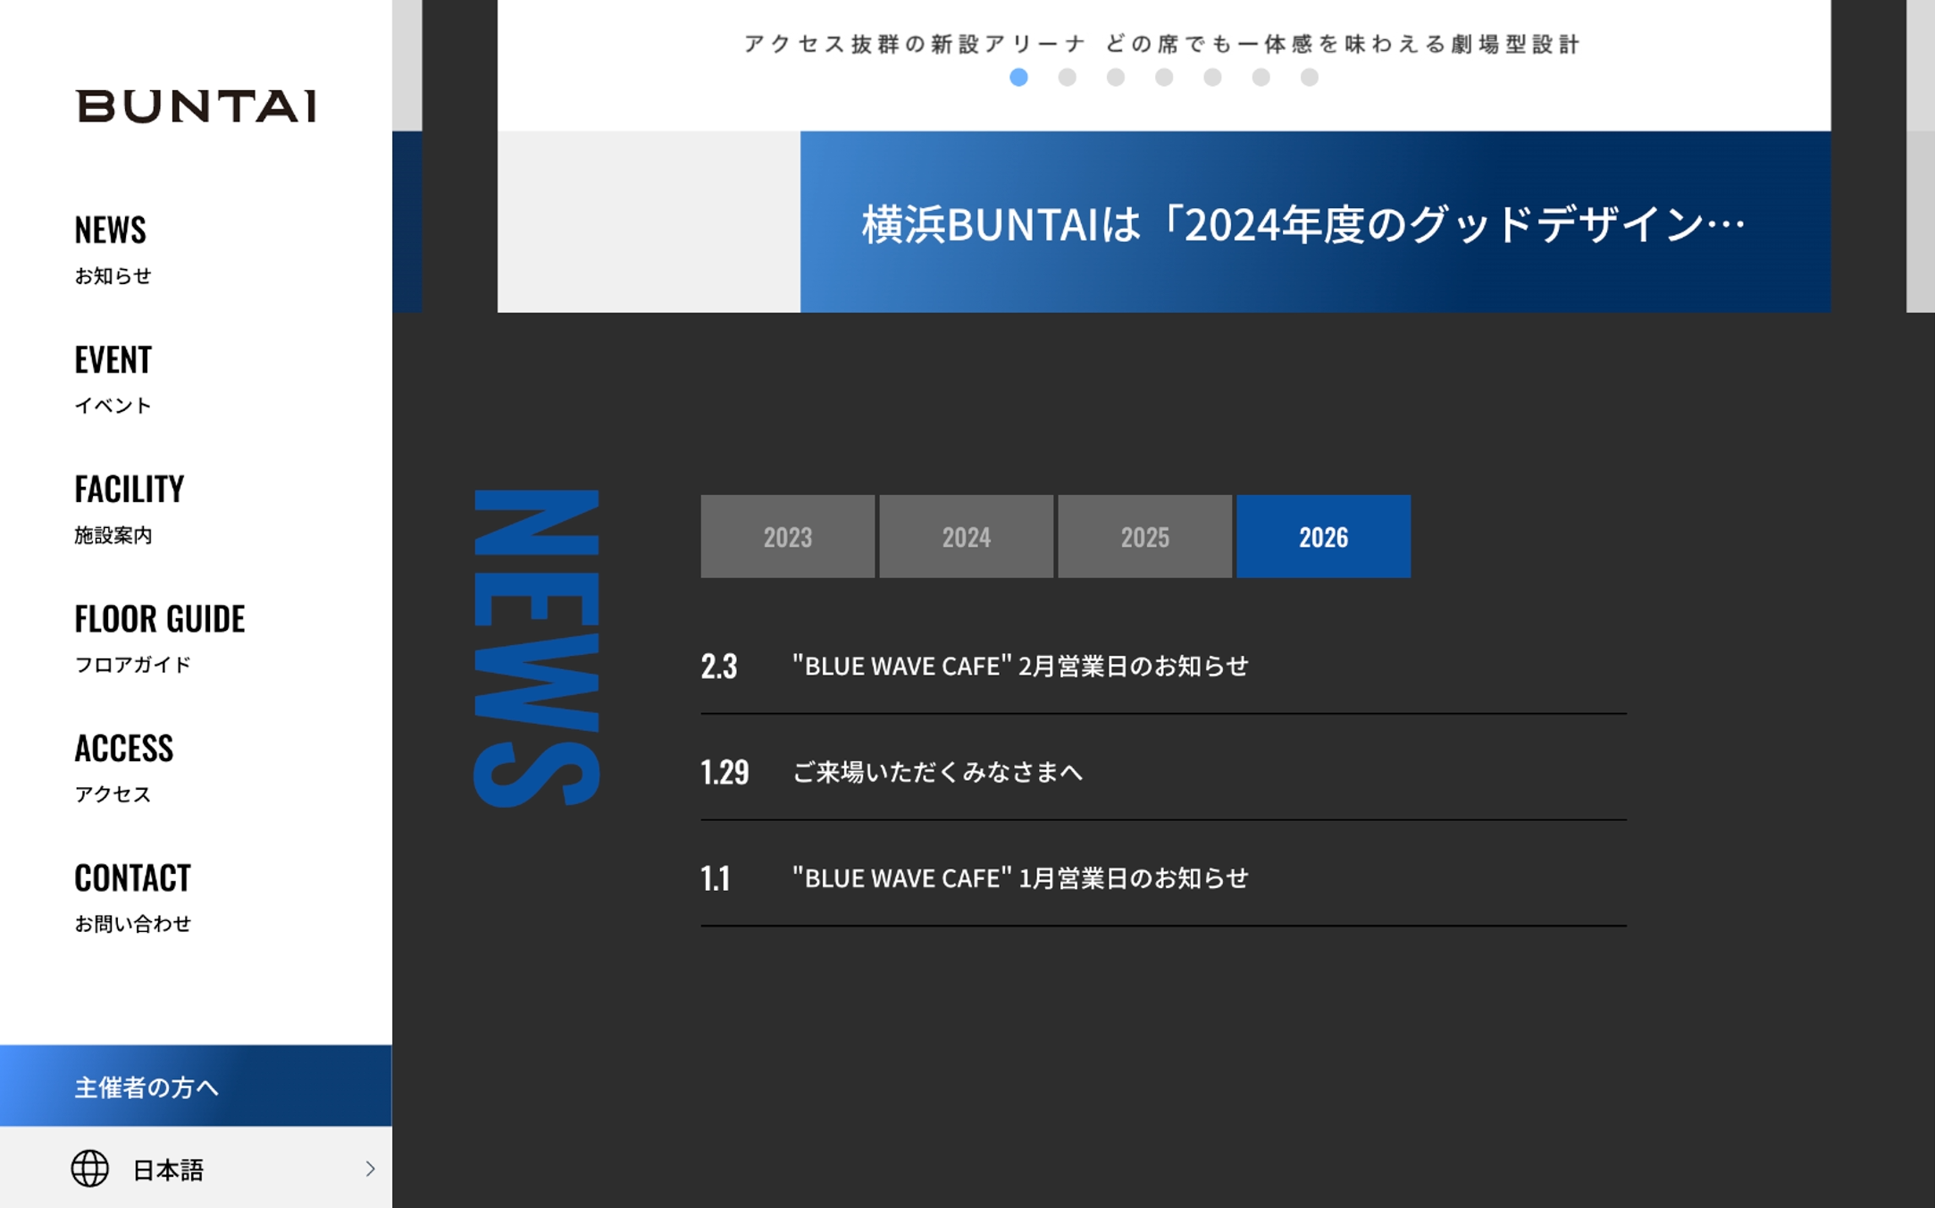1935x1208 pixels.
Task: Switch to the 2024 news tab
Action: coord(966,537)
